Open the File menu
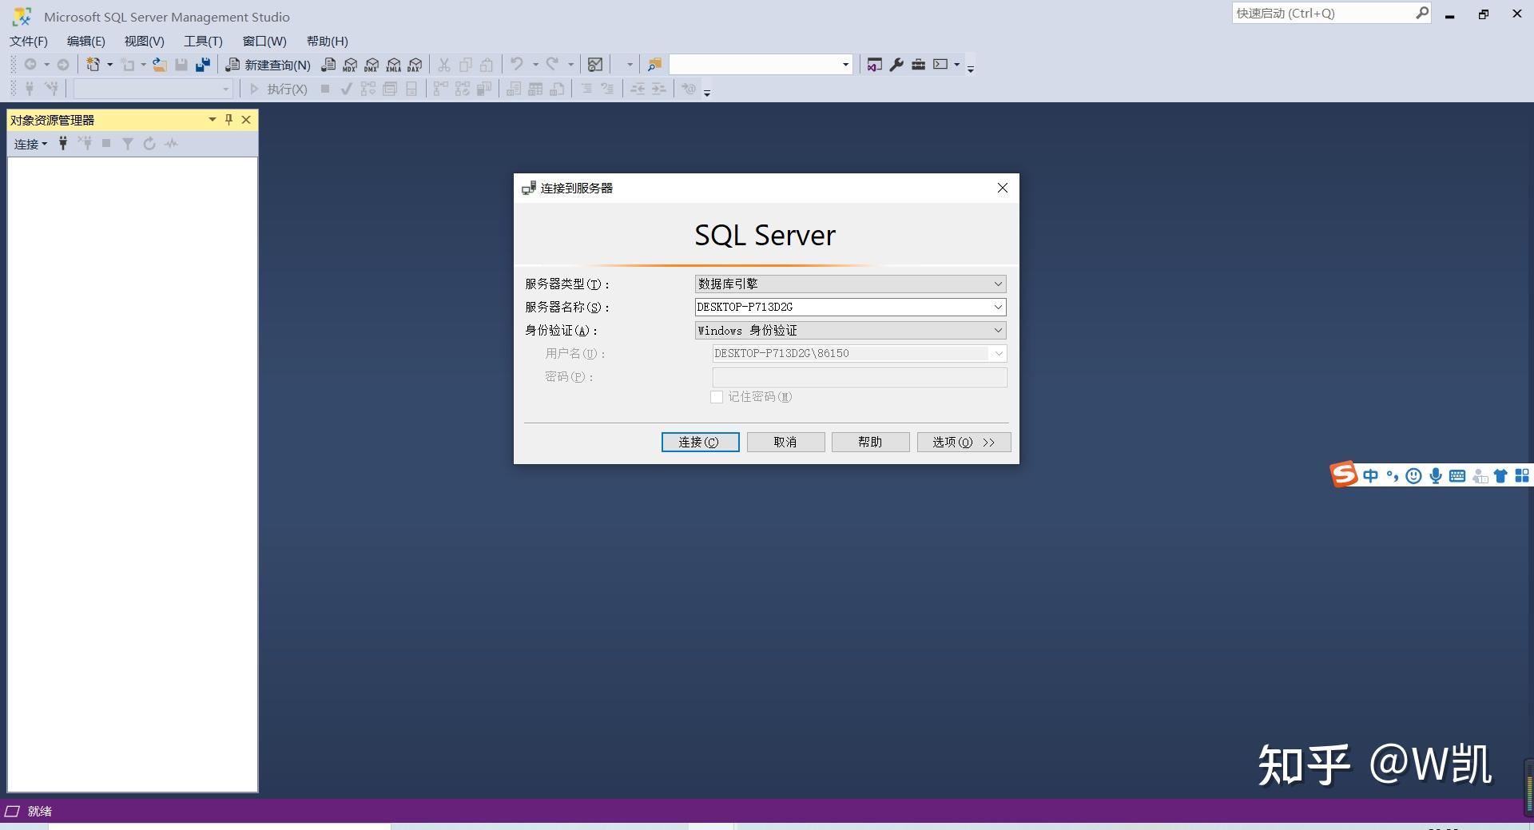The width and height of the screenshot is (1534, 830). [29, 42]
